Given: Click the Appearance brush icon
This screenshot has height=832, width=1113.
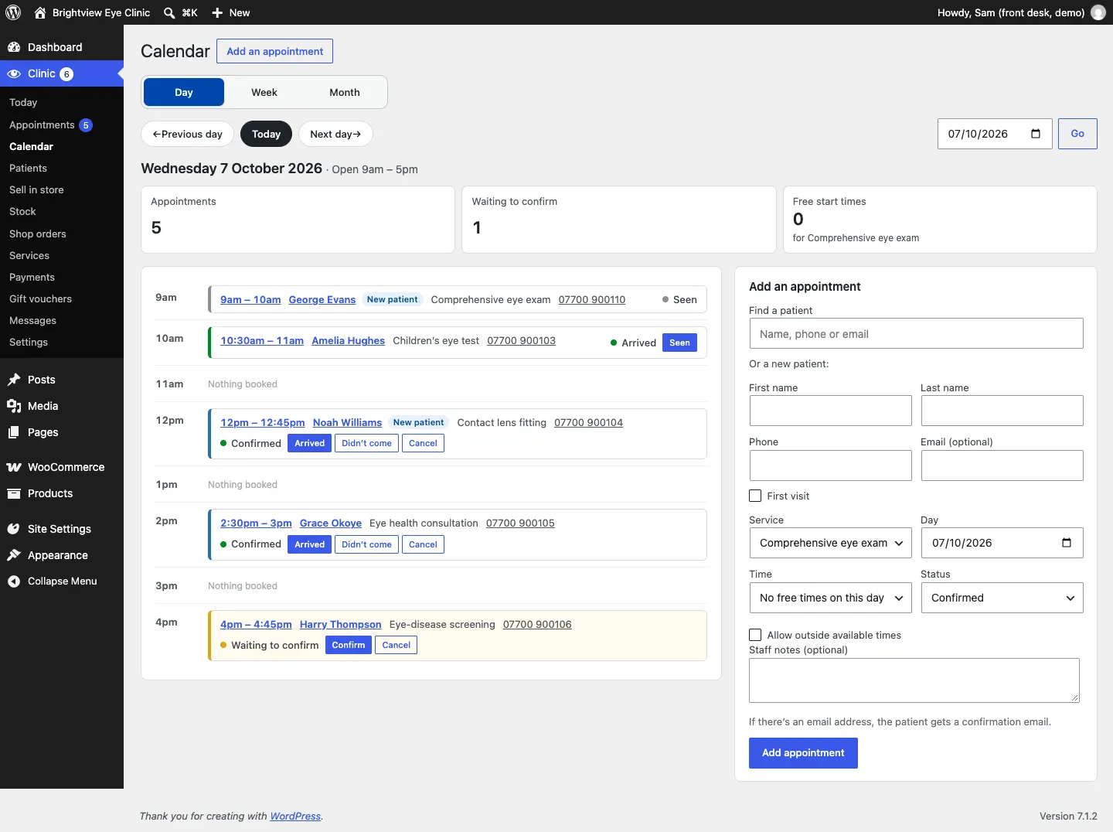Looking at the screenshot, I should 14,555.
